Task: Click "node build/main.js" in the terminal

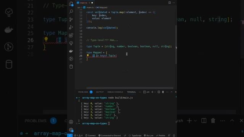Action: coord(120,98)
